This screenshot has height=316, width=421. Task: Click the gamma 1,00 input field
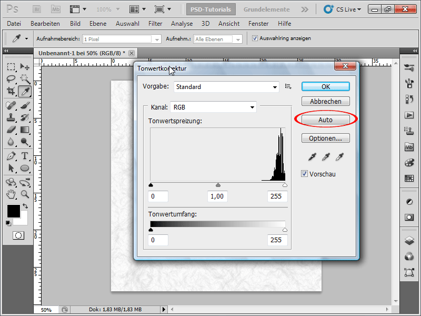click(x=217, y=196)
